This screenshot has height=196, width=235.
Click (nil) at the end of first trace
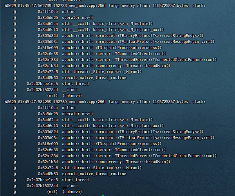[52, 95]
